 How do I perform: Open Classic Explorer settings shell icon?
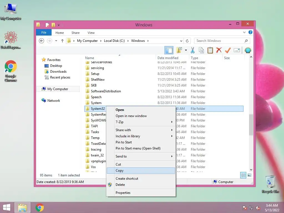click(248, 50)
